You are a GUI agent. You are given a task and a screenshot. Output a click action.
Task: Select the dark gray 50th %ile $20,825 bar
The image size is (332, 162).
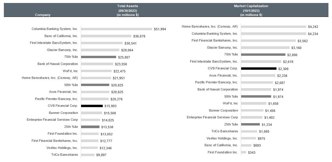click(95, 85)
